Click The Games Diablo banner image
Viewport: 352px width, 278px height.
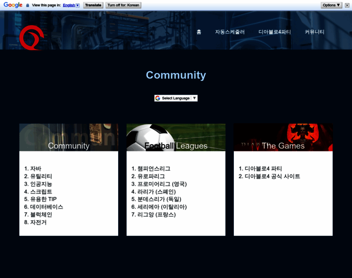pos(283,137)
